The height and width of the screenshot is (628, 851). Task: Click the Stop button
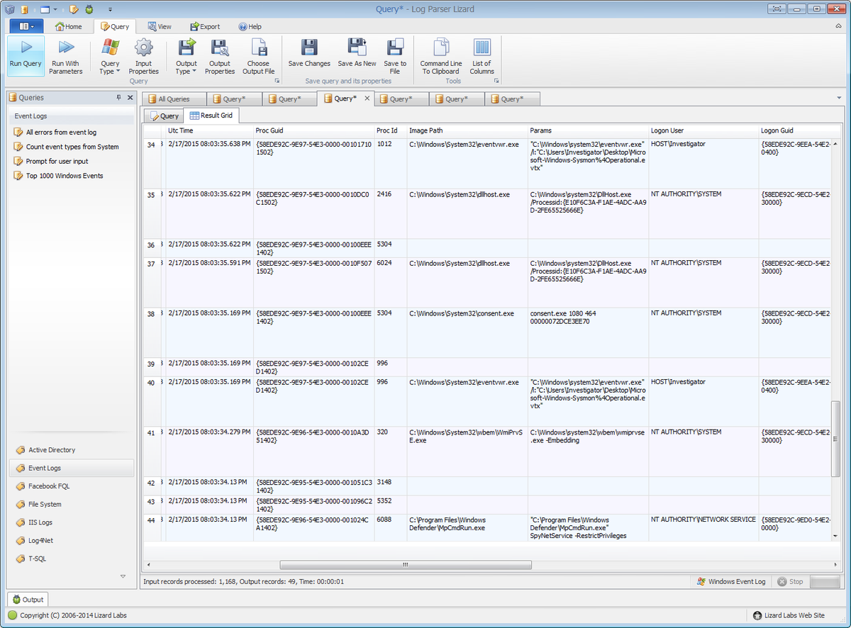(x=790, y=581)
